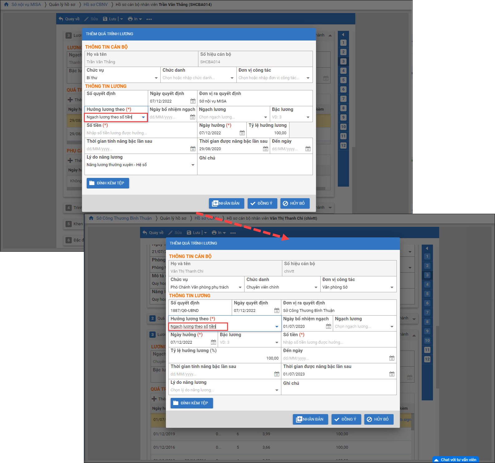The image size is (495, 463).
Task: Expand Đơn vị công tác dropdown showing Văn phòng Sở
Action: point(392,287)
